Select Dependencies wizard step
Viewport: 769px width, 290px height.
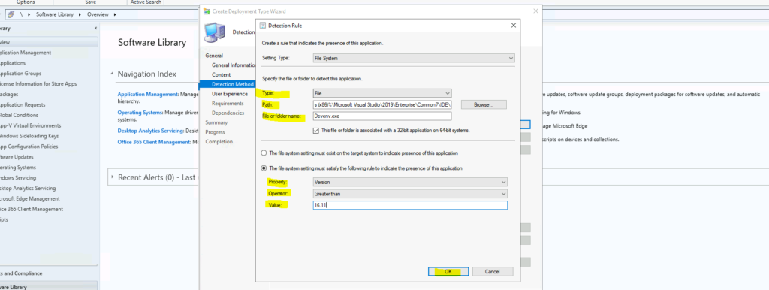[x=228, y=113]
